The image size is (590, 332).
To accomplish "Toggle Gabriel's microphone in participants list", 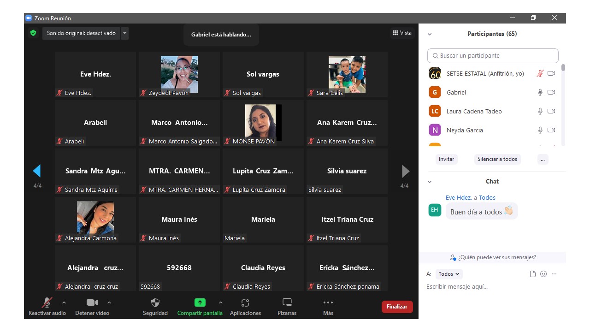I will (540, 92).
